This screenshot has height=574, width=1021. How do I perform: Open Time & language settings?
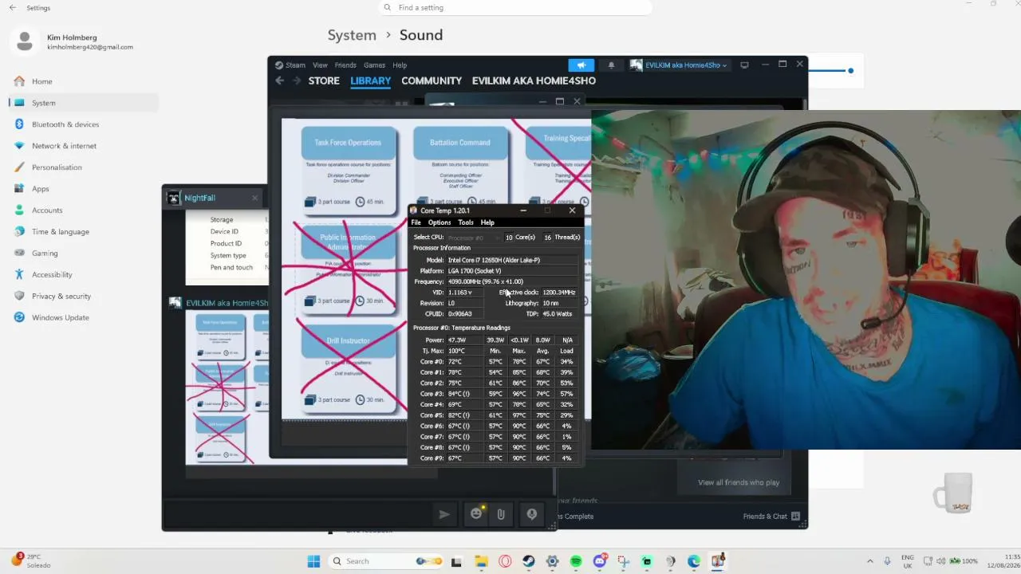tap(61, 232)
